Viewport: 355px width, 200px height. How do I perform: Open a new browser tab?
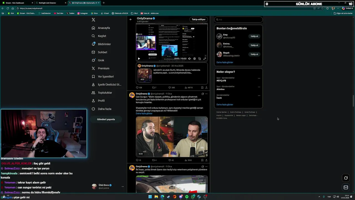point(104,3)
